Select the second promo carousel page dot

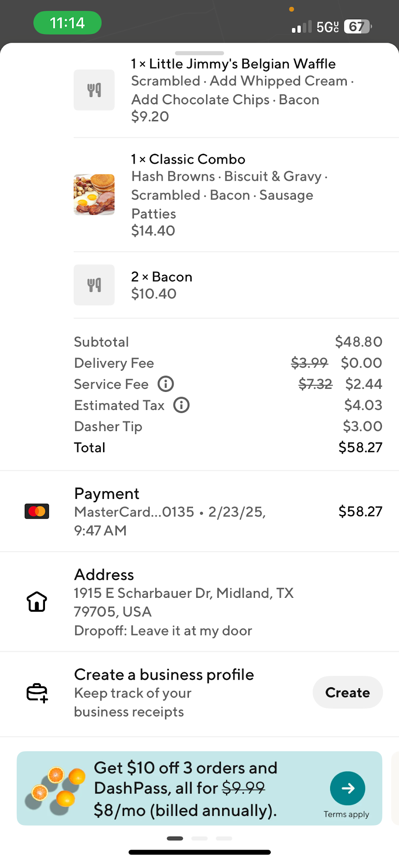199,838
